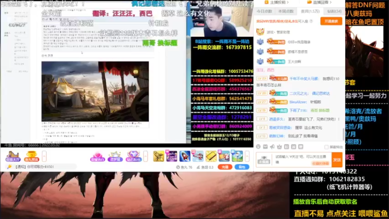This screenshot has width=389, height=219.
Task: Click the 甜蜜告白 heart icon
Action: 98,156
